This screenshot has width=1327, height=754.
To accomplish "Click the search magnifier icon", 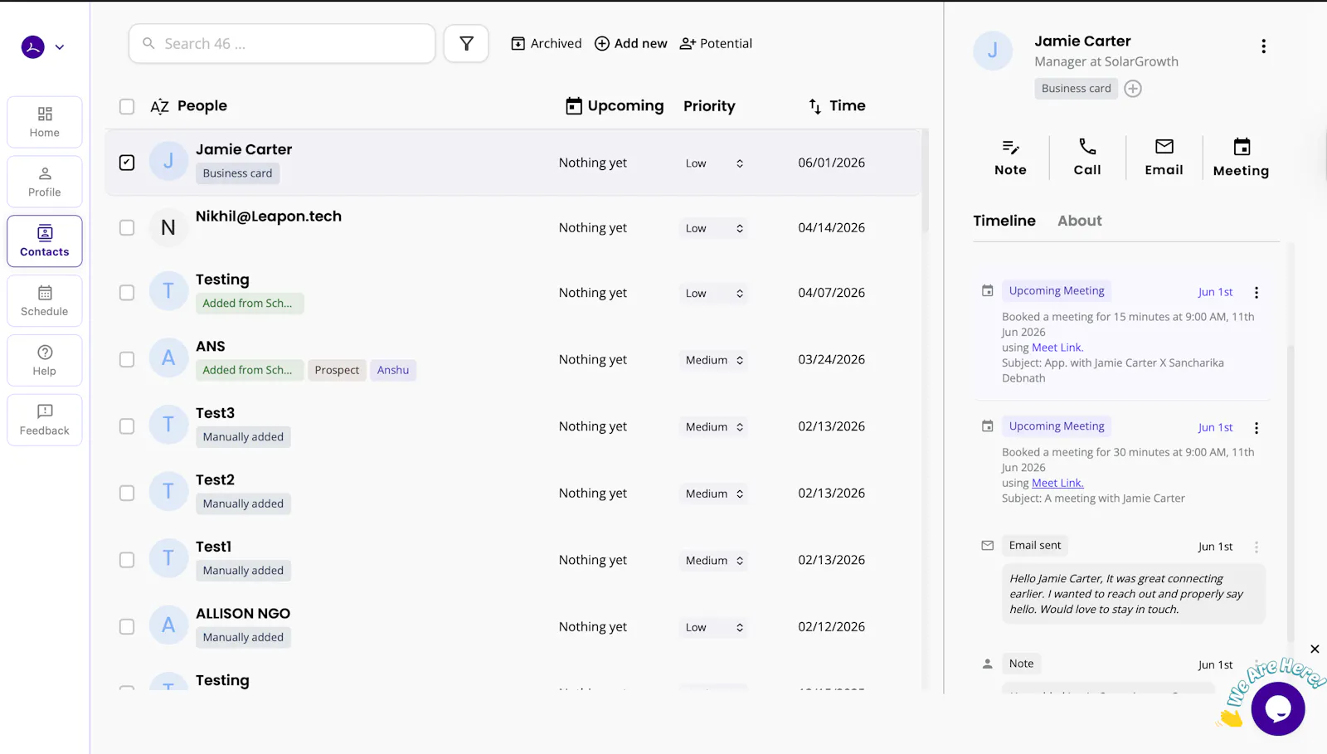I will tap(148, 43).
